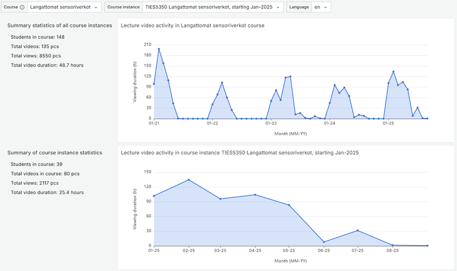Click the 'Total video duration: 25.4 hours' statistic

point(47,192)
